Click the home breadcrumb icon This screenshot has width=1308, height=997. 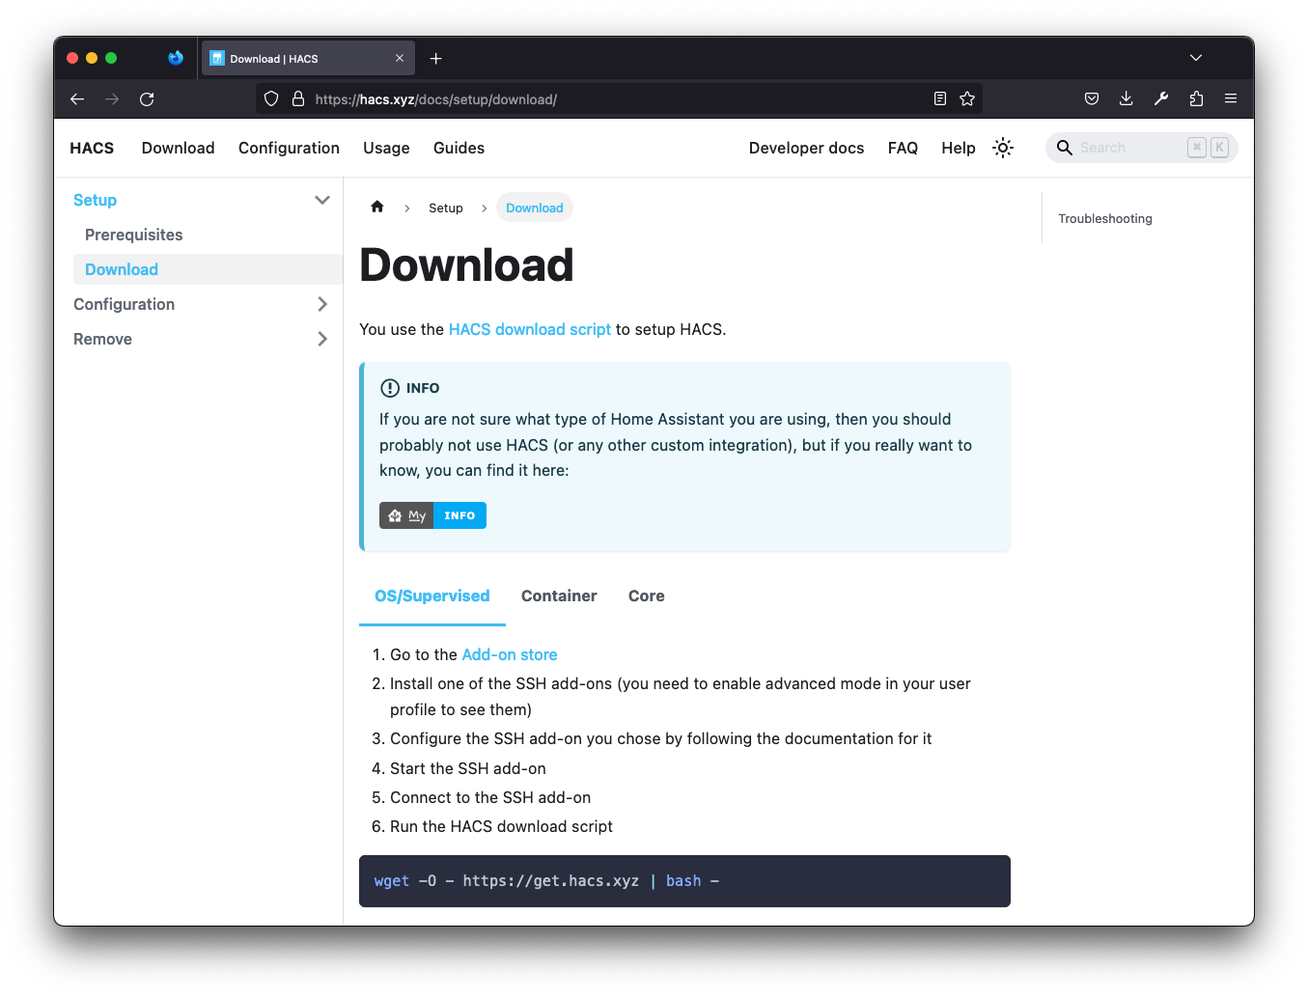(377, 207)
